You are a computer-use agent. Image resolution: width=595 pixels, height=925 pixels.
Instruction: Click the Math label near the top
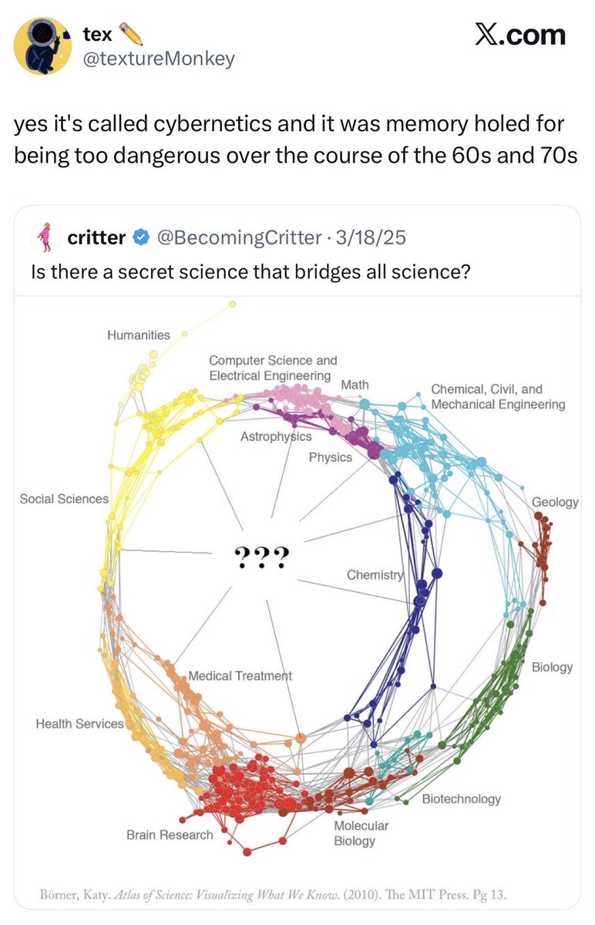pos(355,384)
